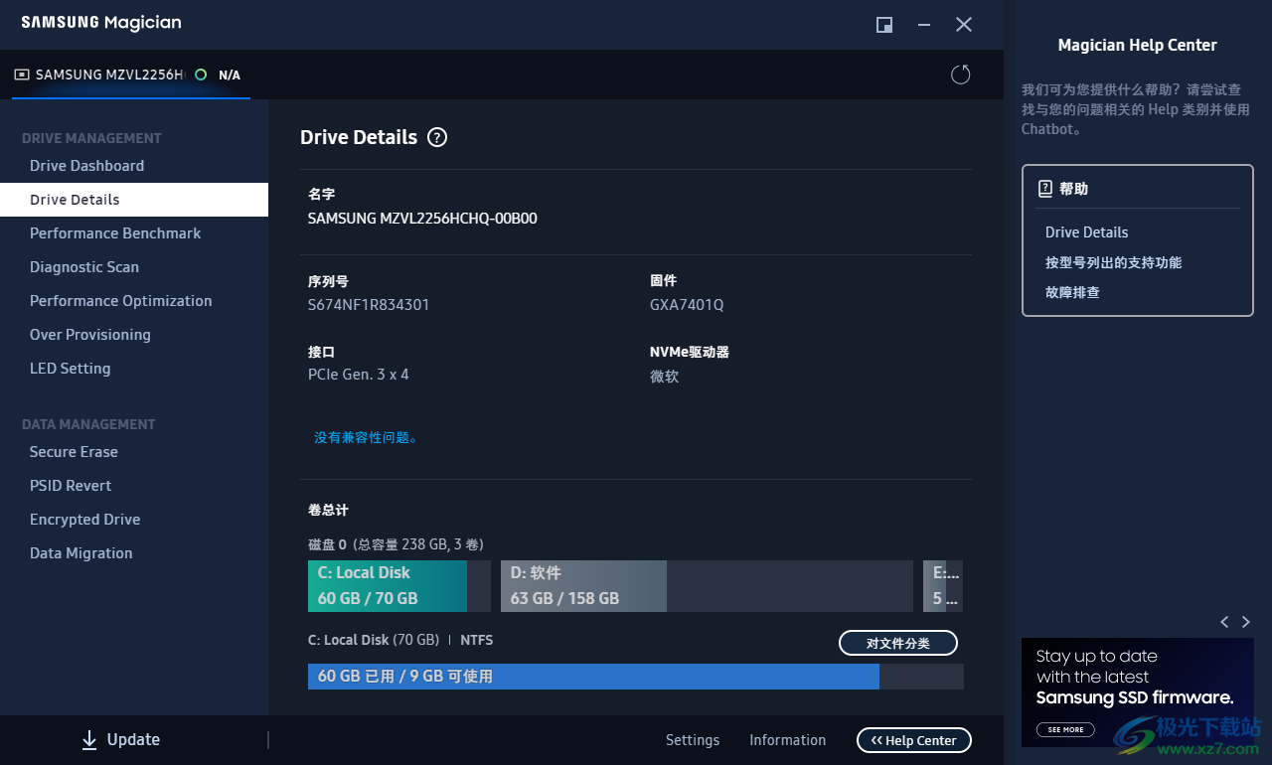Image resolution: width=1272 pixels, height=765 pixels.
Task: Click SEE MORE on the firmware banner
Action: (x=1064, y=729)
